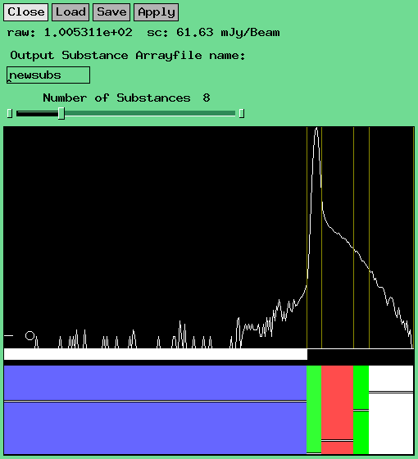Click the Apply button
Screen dimensions: 418x459
coord(157,12)
